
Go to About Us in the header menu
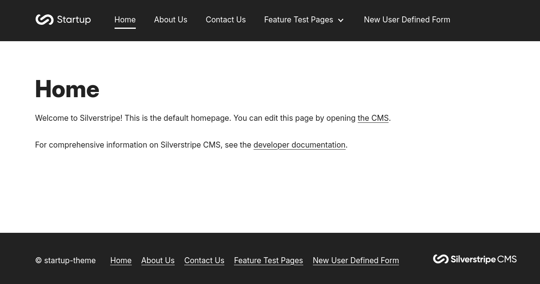click(x=170, y=20)
